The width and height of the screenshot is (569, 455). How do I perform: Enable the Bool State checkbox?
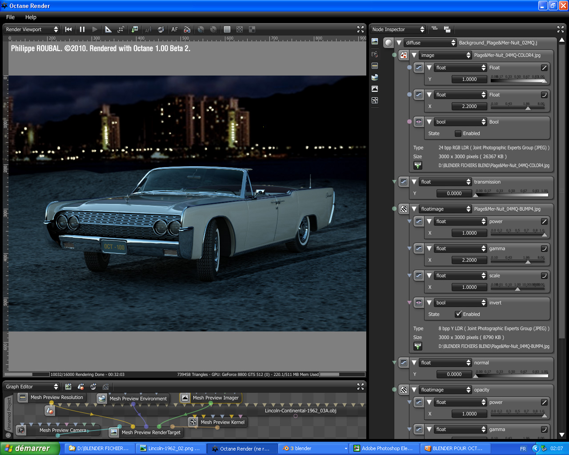[458, 133]
